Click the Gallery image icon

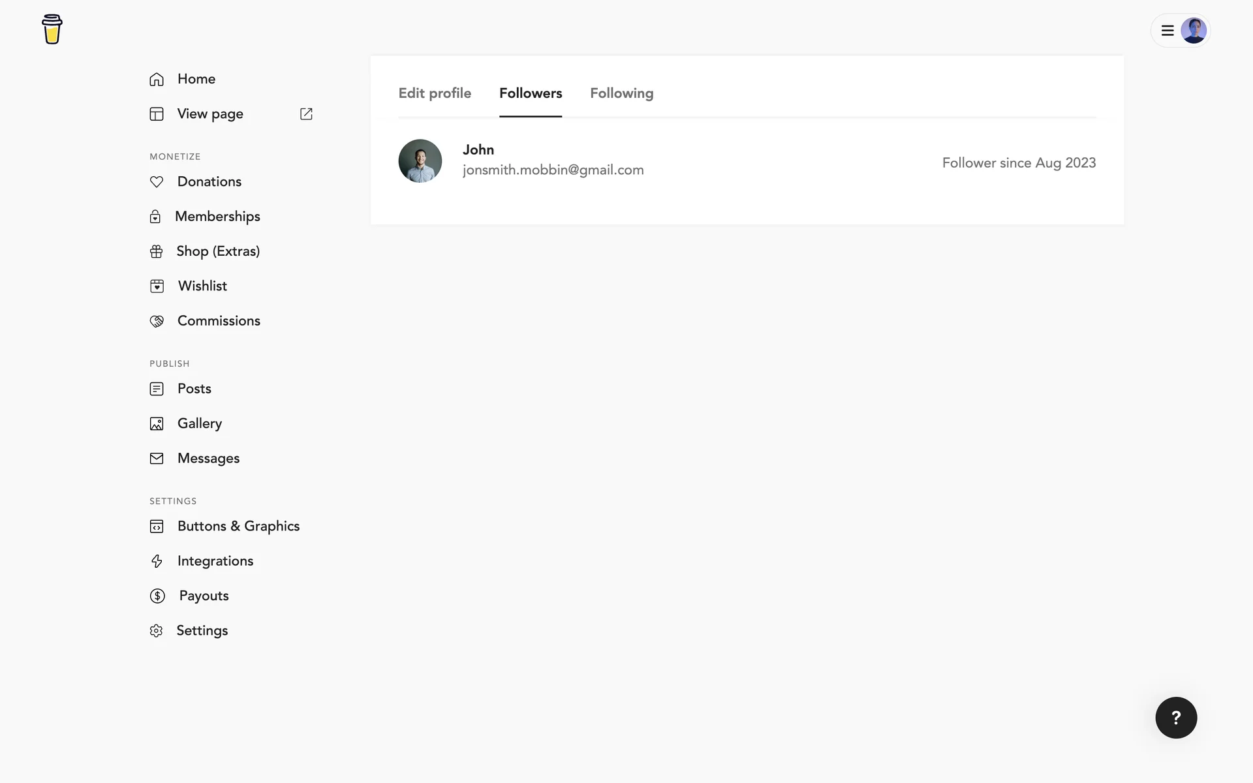pyautogui.click(x=157, y=424)
